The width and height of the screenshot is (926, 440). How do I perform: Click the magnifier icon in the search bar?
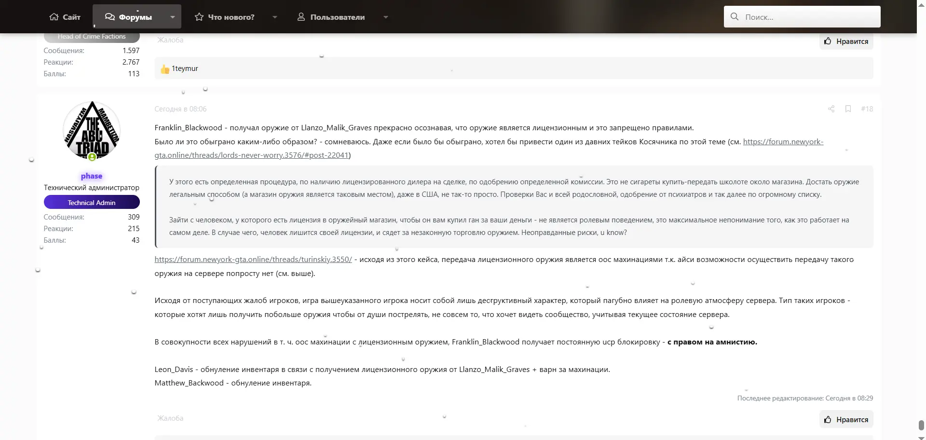734,16
